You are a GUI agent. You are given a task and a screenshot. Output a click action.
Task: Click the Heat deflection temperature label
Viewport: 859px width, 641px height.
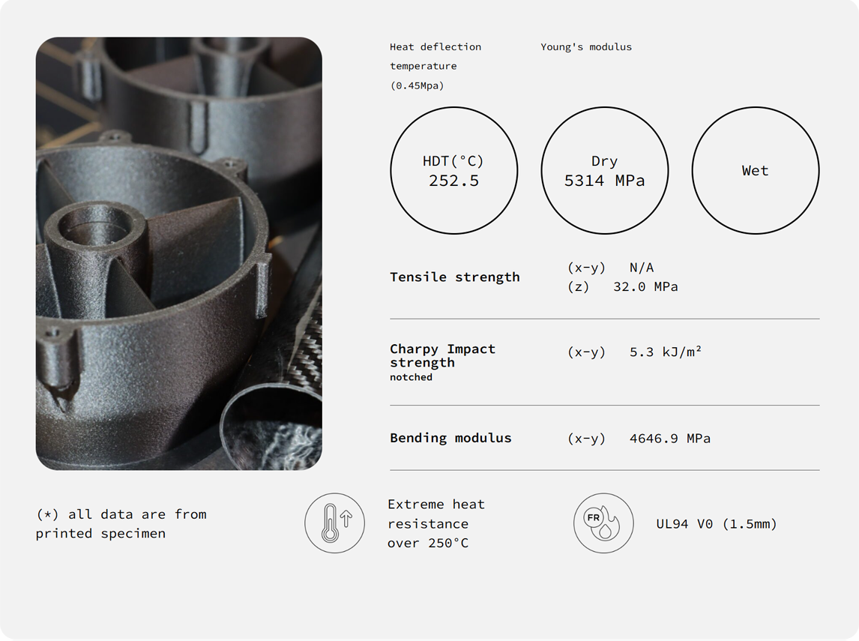[435, 56]
